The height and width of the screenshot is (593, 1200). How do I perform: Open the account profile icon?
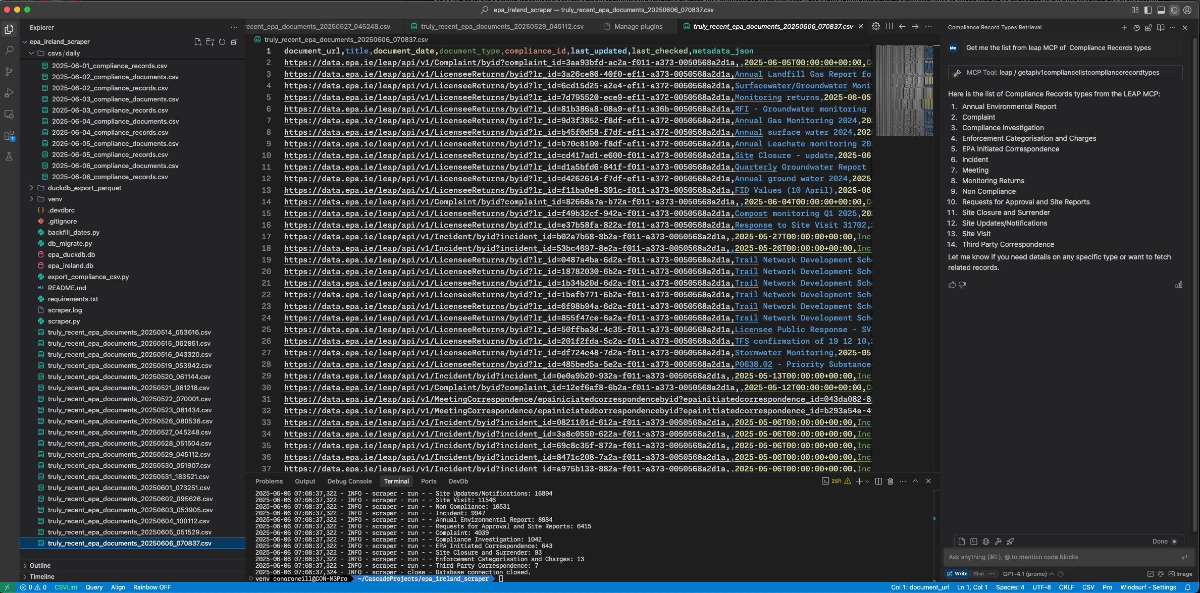(x=1187, y=10)
